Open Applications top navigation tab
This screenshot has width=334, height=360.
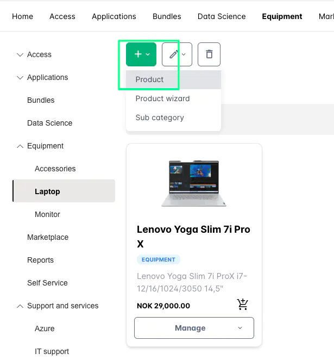[x=114, y=16]
